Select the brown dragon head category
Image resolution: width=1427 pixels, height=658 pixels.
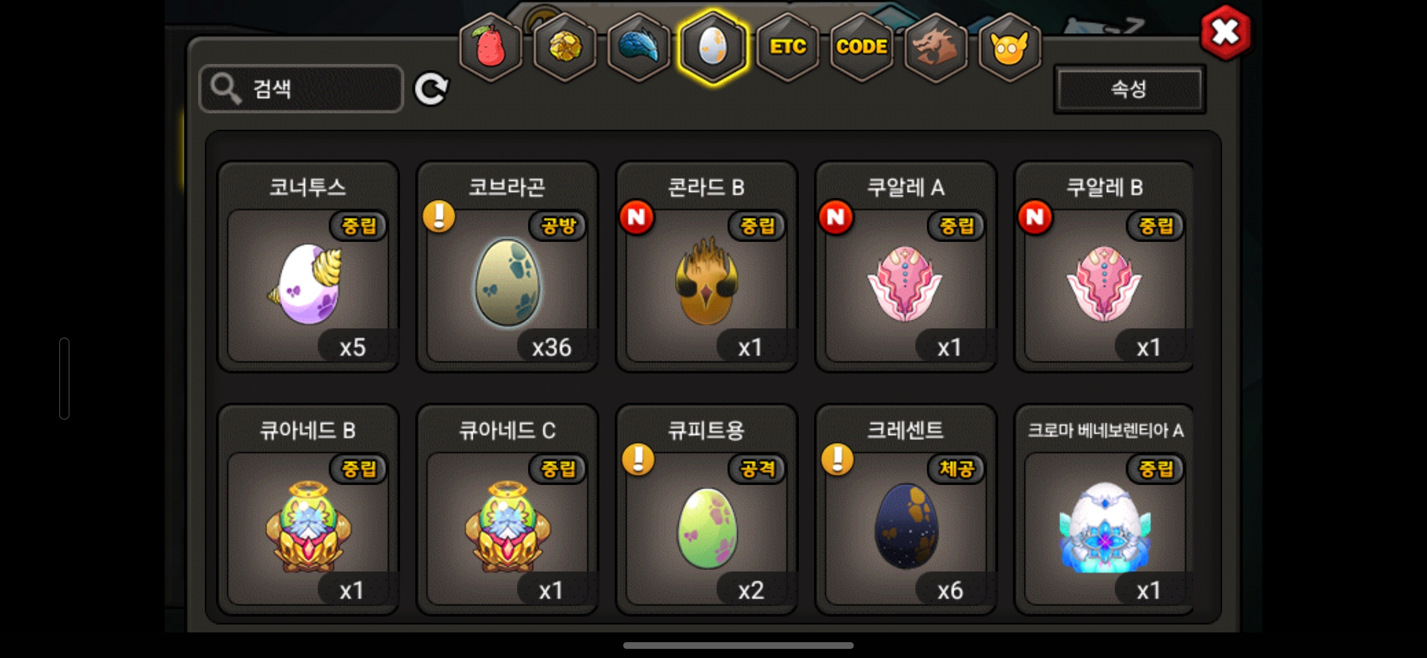(x=936, y=47)
